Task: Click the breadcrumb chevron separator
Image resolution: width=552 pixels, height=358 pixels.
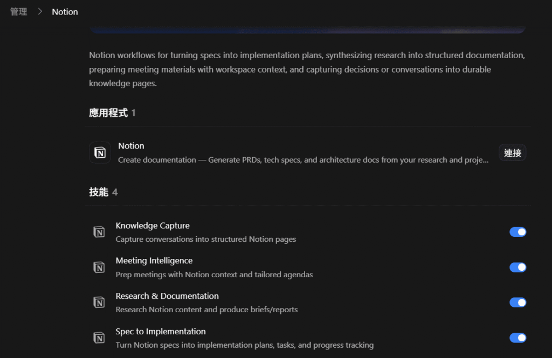Action: tap(40, 12)
